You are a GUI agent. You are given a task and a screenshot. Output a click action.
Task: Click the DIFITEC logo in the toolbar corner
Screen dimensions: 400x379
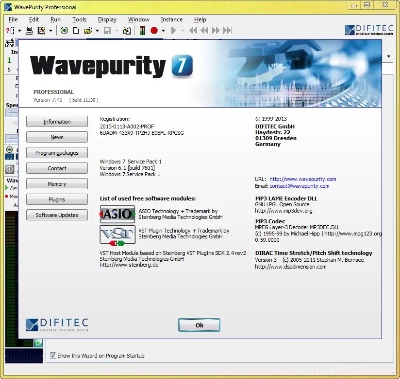[x=368, y=30]
